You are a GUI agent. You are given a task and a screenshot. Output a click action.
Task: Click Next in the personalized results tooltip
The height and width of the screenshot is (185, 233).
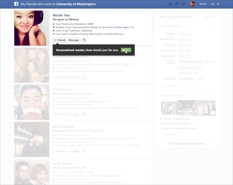[x=126, y=50]
